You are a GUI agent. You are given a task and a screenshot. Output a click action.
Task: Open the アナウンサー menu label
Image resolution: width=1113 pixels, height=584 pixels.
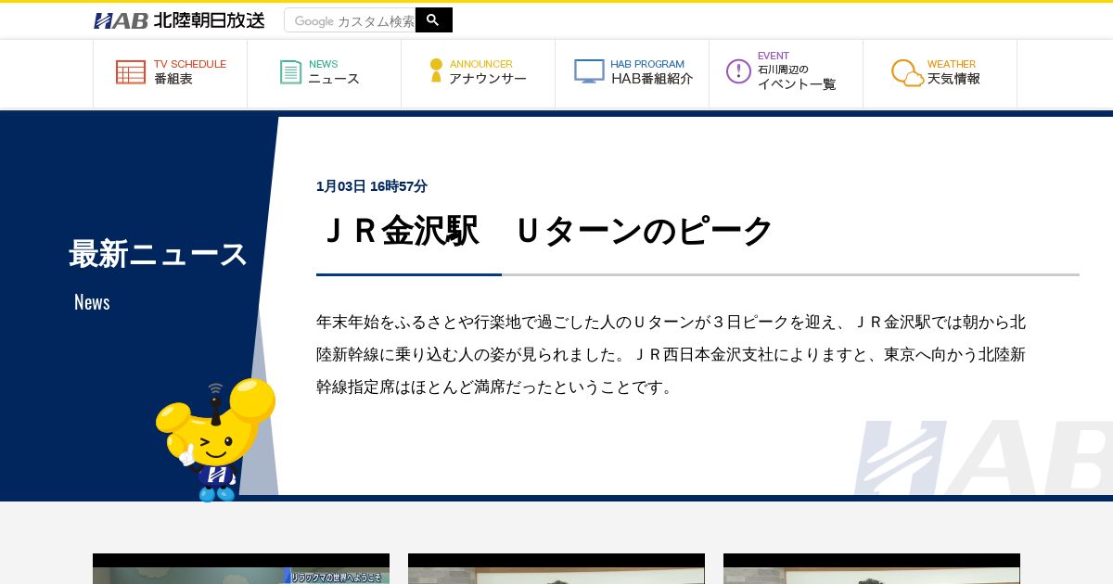(x=488, y=79)
